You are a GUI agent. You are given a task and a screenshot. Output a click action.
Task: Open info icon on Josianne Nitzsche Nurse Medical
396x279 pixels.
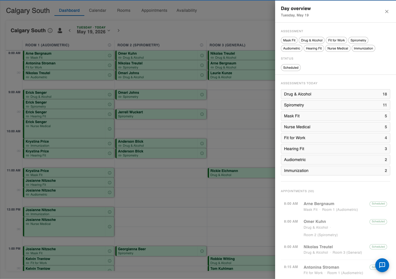(x=110, y=227)
